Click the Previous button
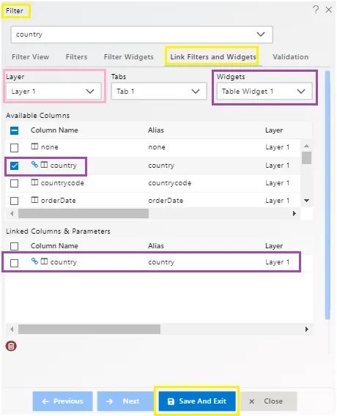This screenshot has height=416, width=337. [62, 401]
